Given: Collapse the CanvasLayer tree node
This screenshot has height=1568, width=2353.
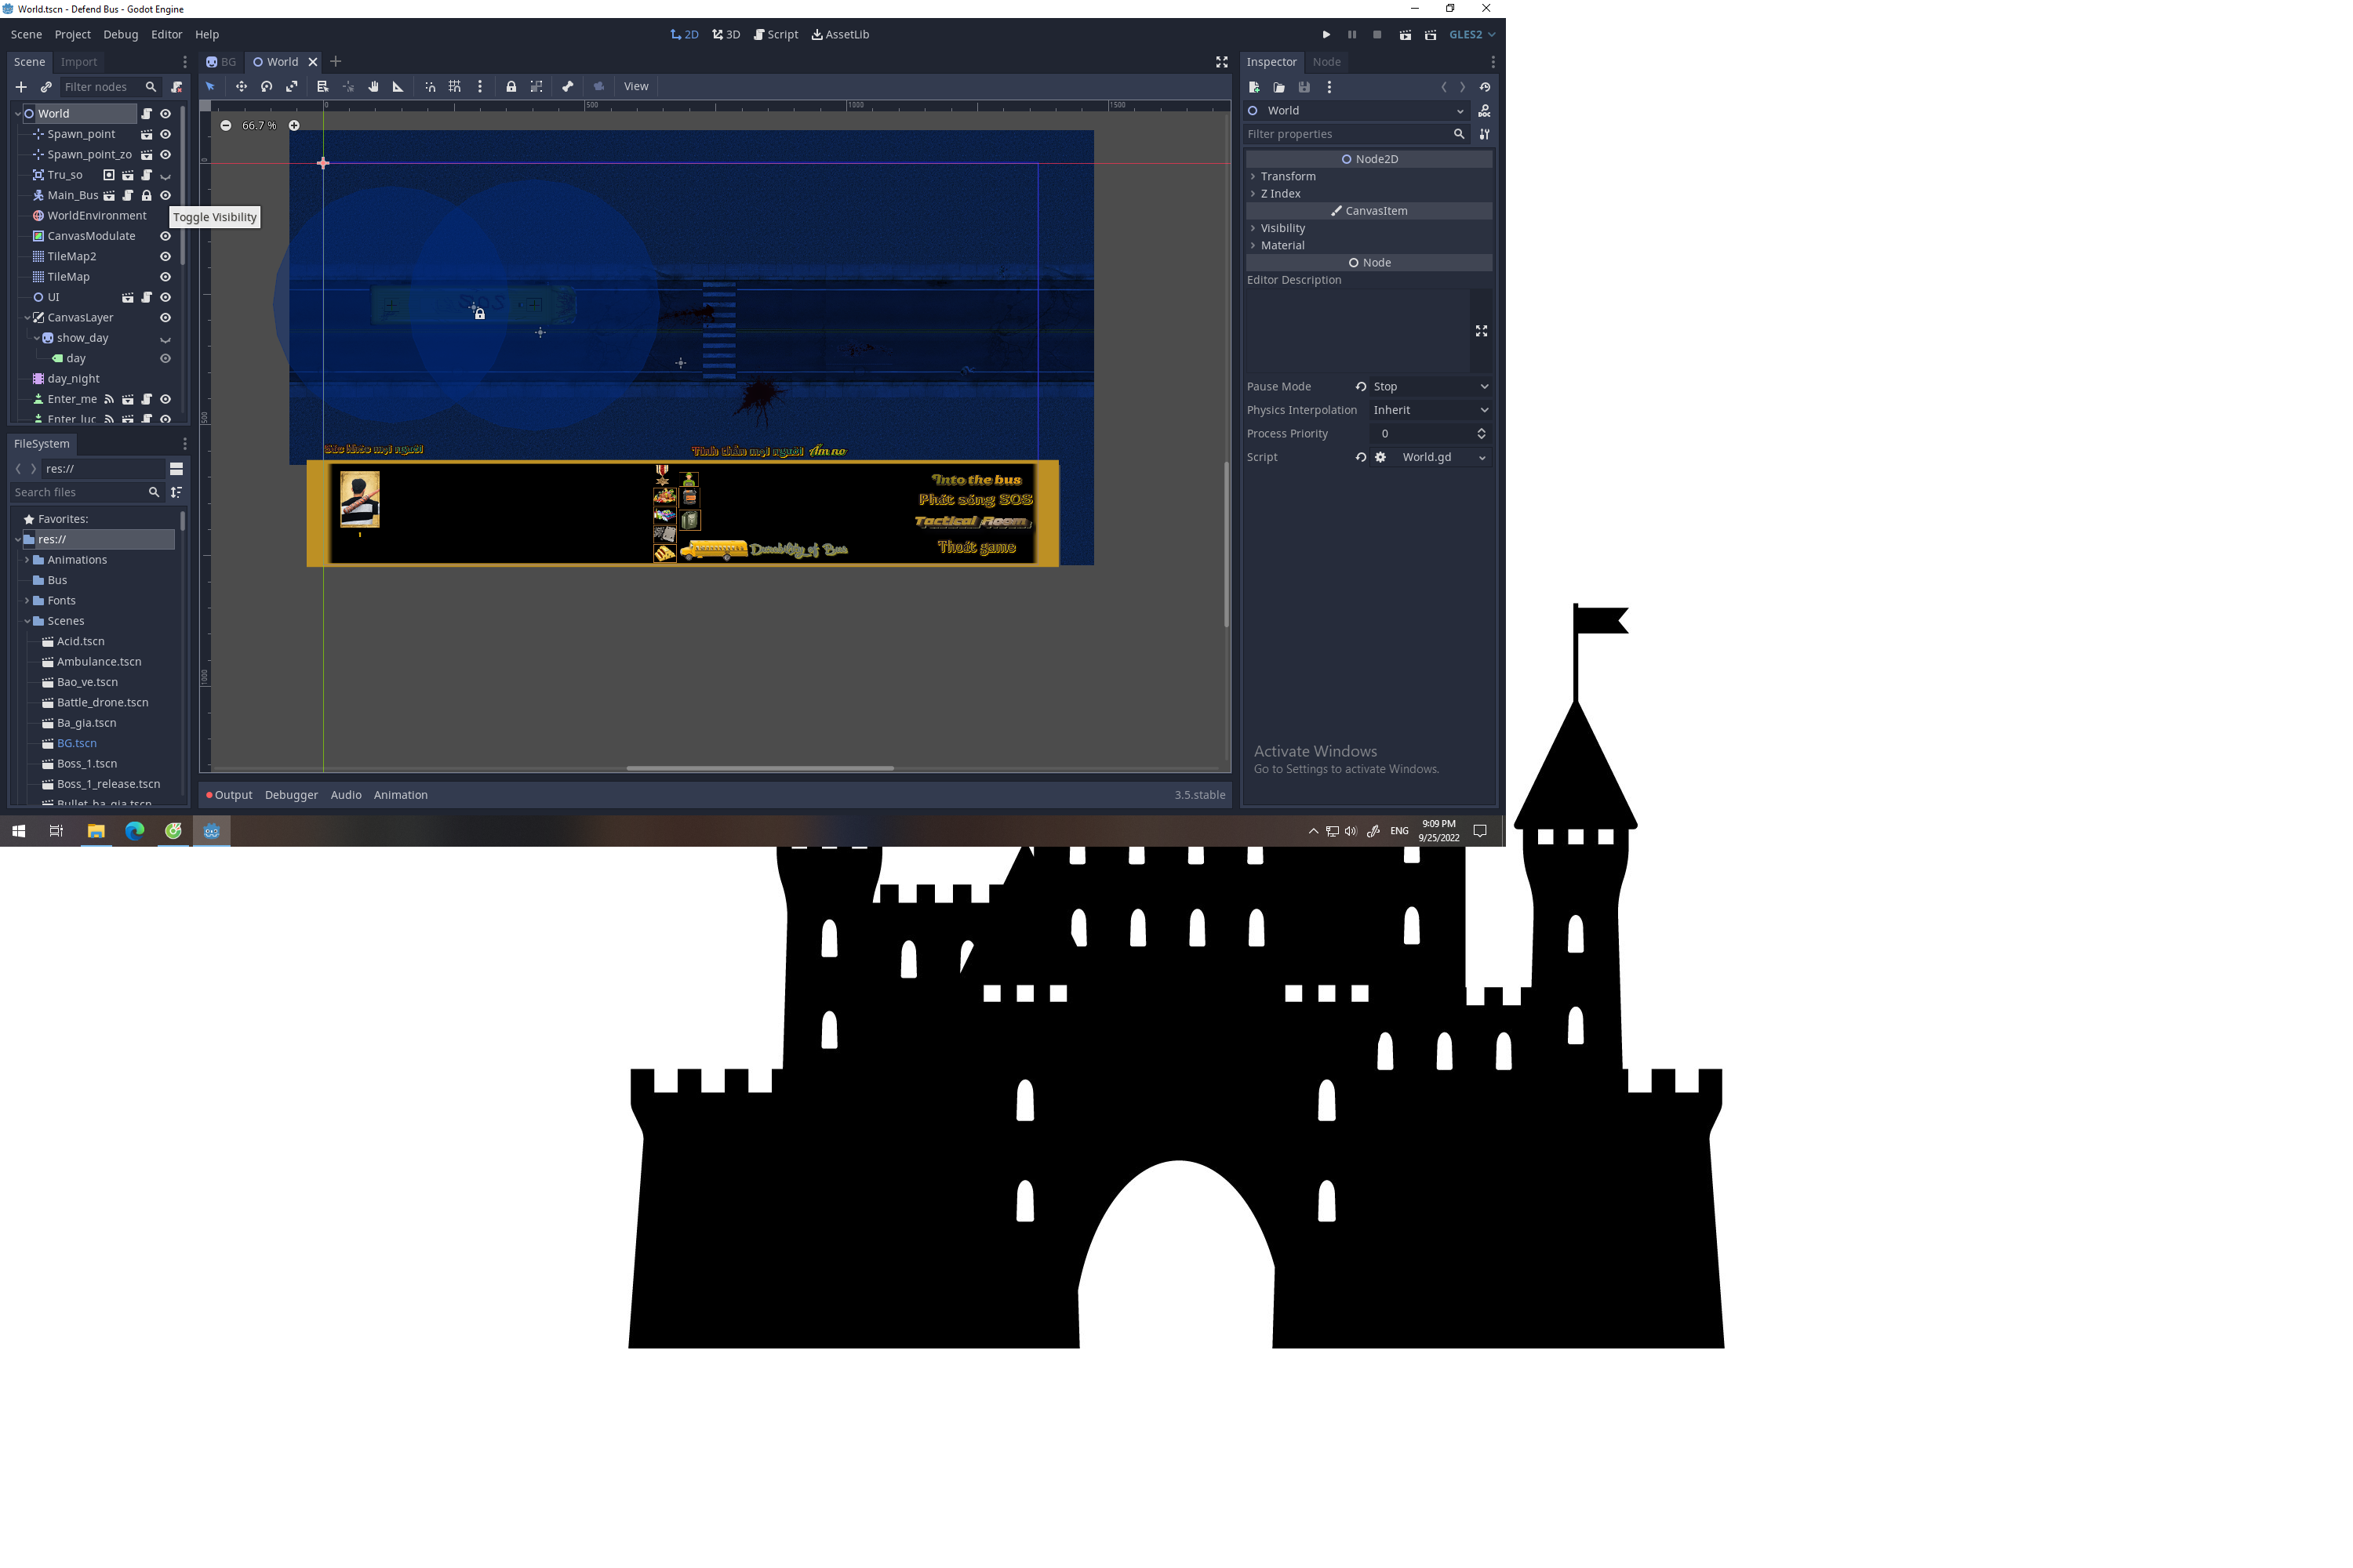Looking at the screenshot, I should pos(28,318).
